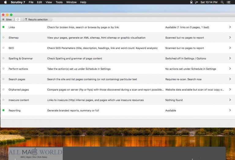Open the Reporting row chevron

pyautogui.click(x=230, y=110)
